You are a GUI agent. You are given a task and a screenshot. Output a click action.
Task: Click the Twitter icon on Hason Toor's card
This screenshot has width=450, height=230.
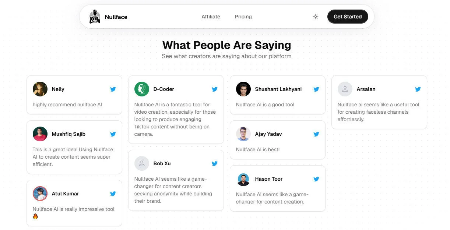(316, 179)
